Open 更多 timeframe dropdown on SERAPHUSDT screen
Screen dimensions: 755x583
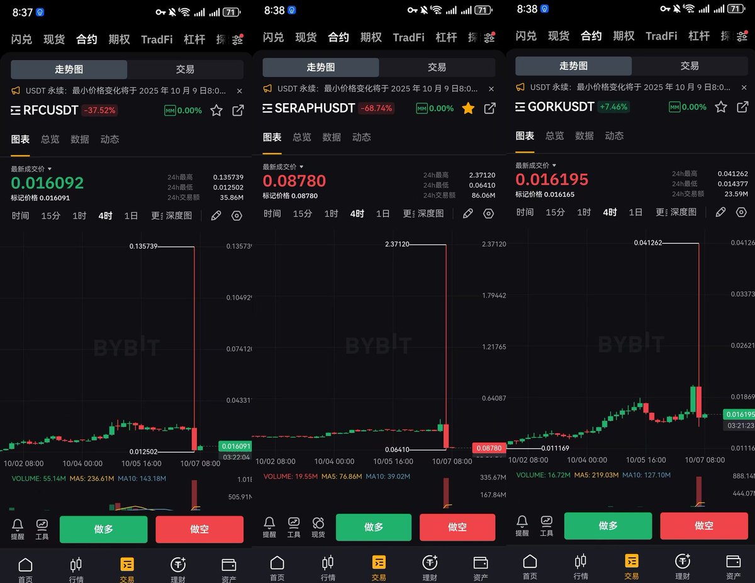pos(408,214)
